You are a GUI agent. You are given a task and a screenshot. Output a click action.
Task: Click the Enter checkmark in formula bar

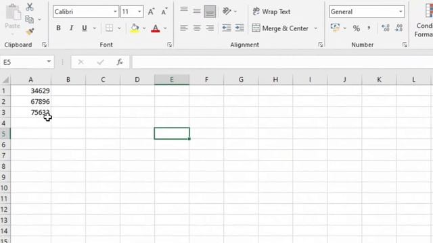click(101, 62)
